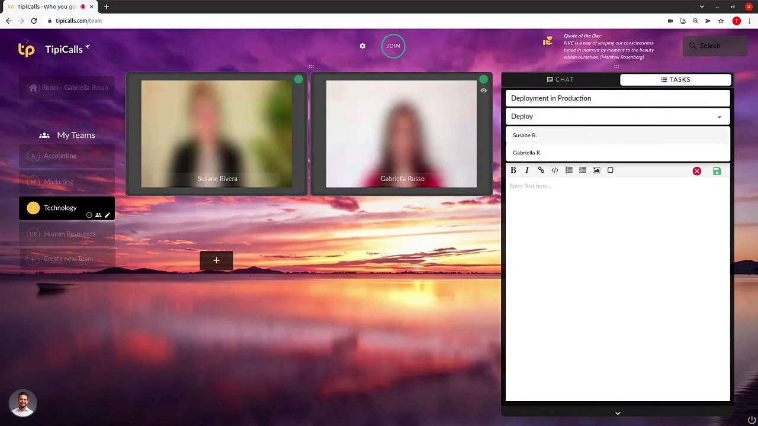Select Gabriella R. from assignee list
The width and height of the screenshot is (758, 426).
coord(618,153)
